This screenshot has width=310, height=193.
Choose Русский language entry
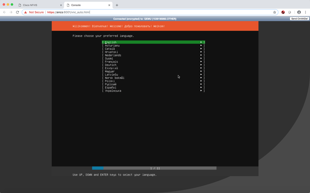153,84
